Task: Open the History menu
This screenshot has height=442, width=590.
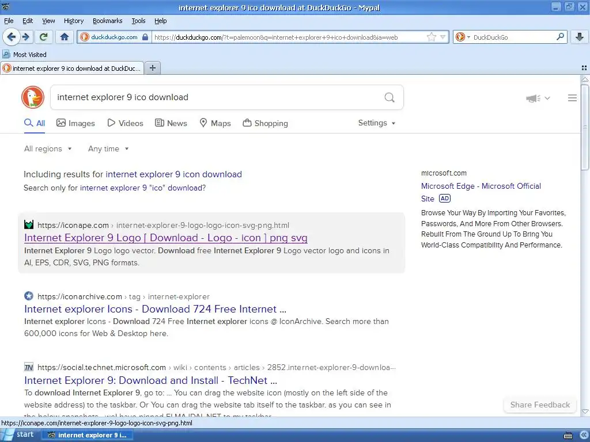Action: point(74,21)
